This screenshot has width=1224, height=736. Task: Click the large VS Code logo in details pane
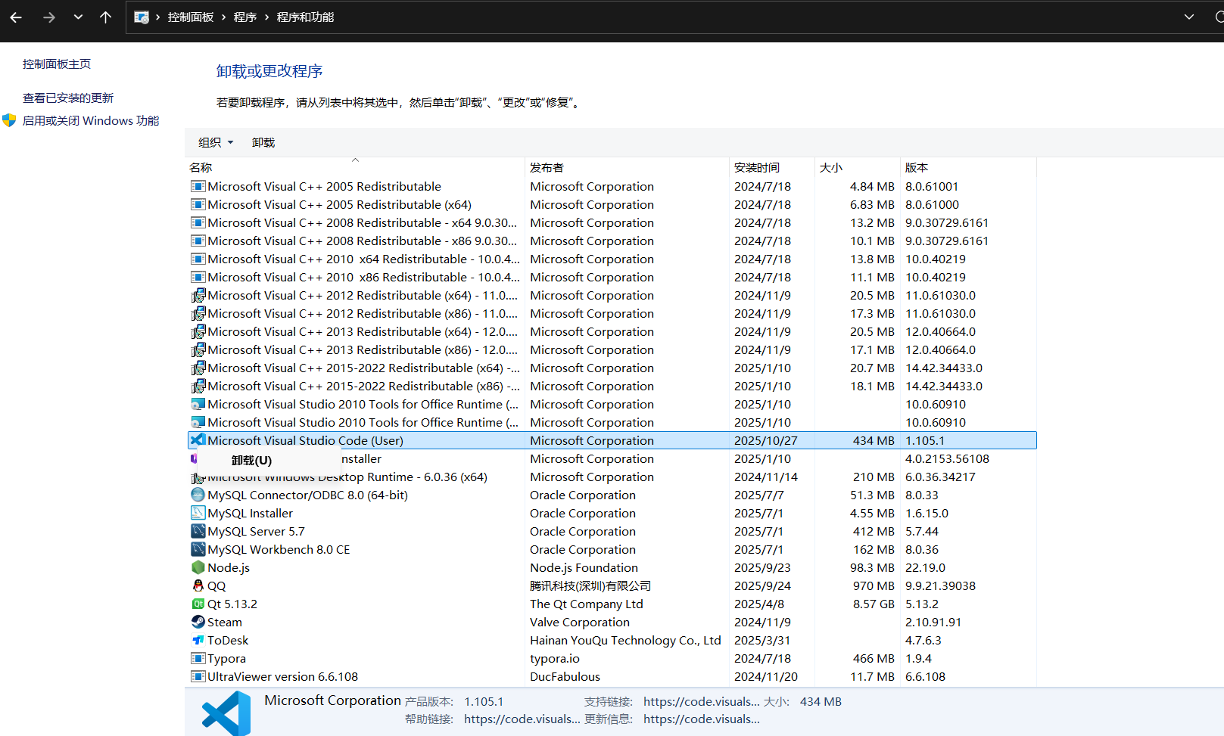[226, 713]
